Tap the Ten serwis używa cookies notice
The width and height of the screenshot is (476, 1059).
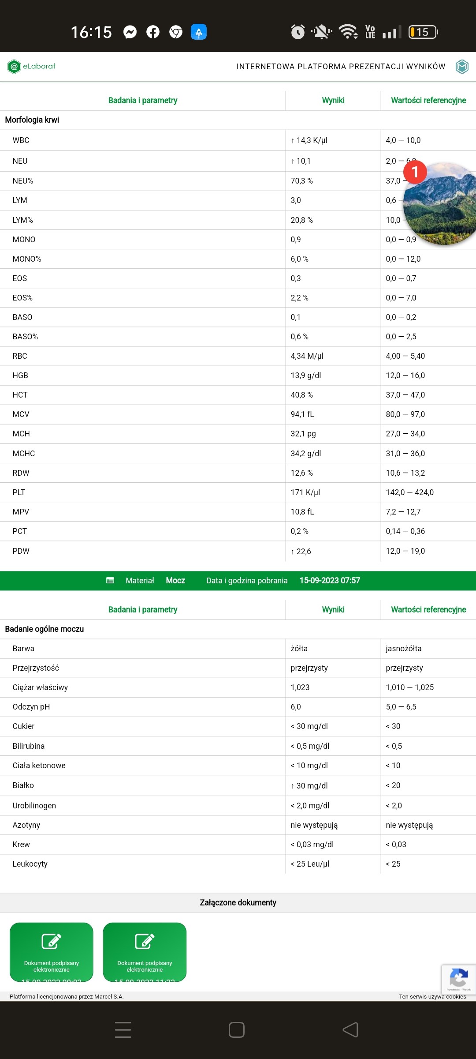tap(432, 996)
